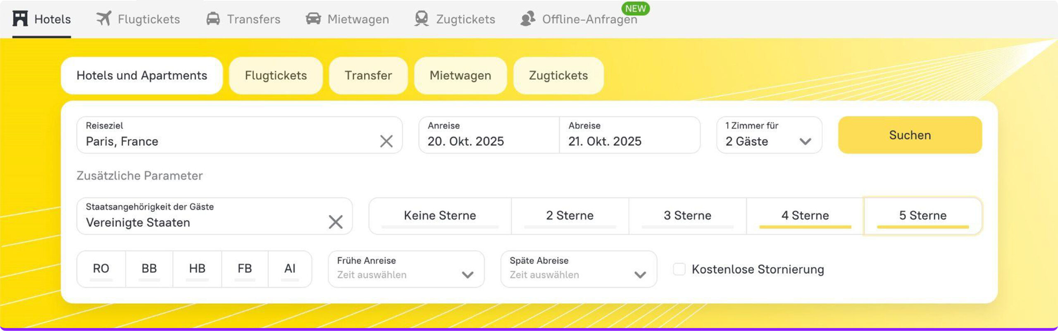Clear the Reiseziel destination field
This screenshot has width=1058, height=331.
[386, 141]
